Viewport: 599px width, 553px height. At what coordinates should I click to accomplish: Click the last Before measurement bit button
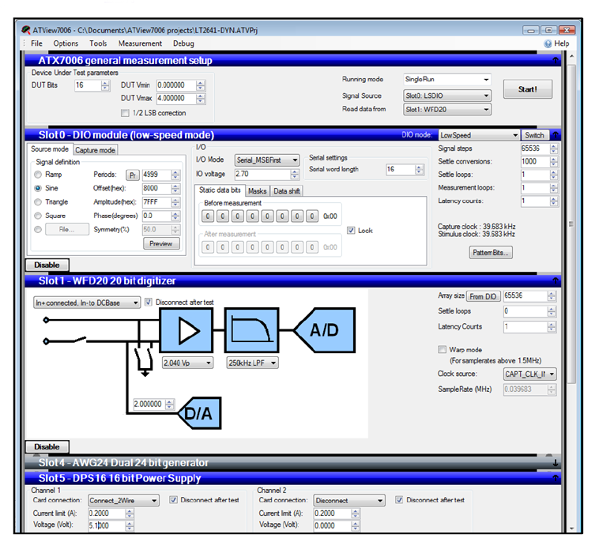tap(312, 216)
